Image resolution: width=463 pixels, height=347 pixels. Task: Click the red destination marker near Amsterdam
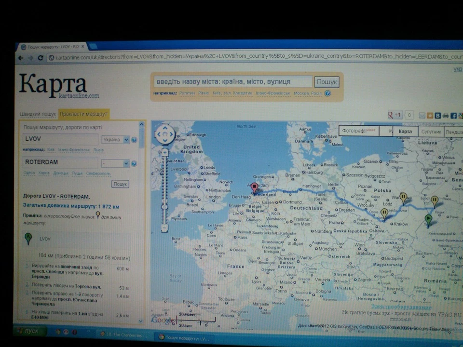point(254,187)
